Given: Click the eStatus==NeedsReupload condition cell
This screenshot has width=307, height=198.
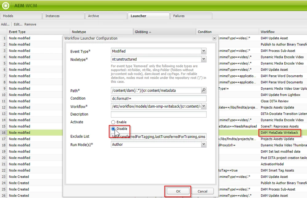Looking at the screenshot, I should [238, 126].
